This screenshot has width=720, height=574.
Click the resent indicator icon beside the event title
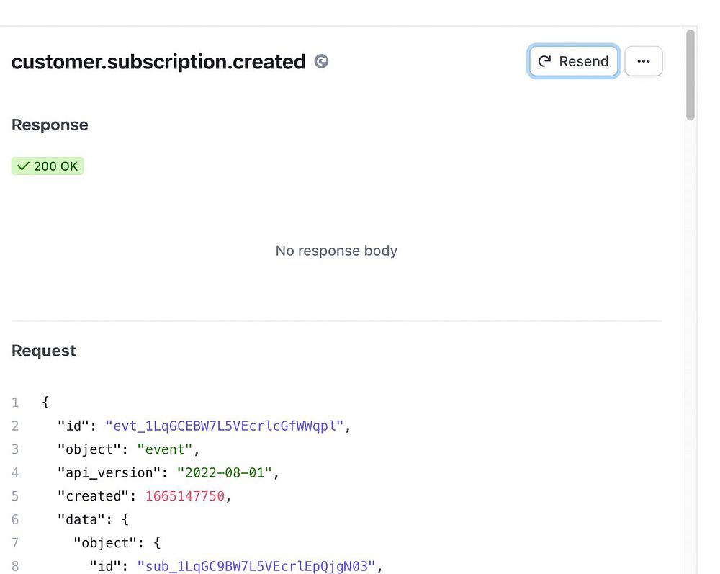point(322,62)
